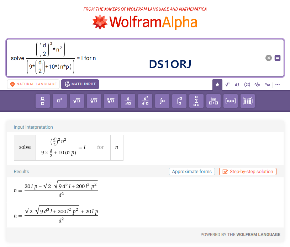Insert vector list template

[x=231, y=101]
